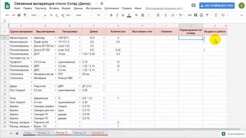Open the all sheets list

[17, 133]
